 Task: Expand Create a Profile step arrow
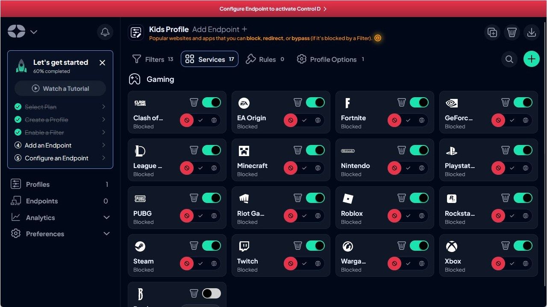click(104, 120)
